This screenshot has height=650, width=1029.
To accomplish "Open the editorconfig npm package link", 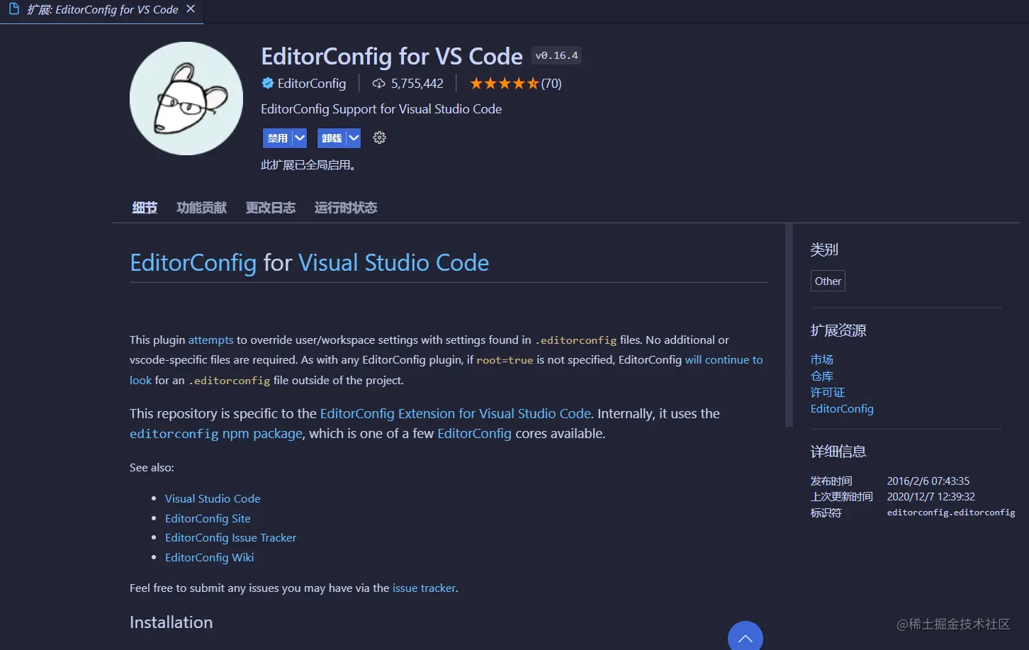I will [216, 434].
